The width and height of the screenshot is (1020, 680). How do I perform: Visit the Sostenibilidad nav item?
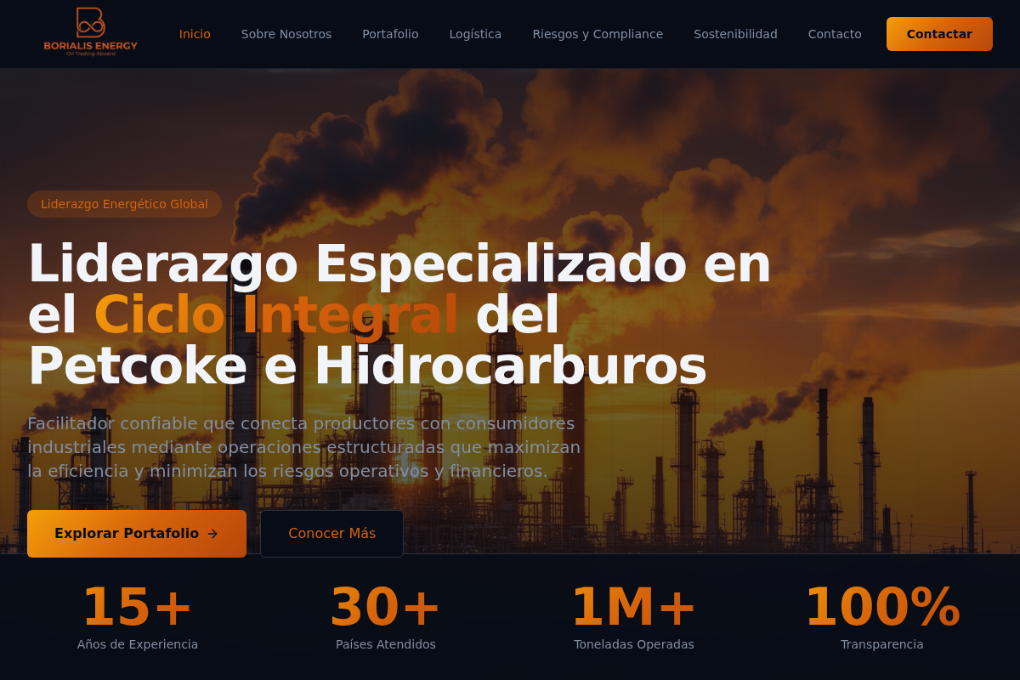coord(735,34)
